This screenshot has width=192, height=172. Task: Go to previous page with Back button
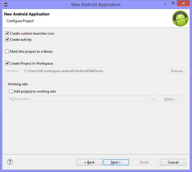89,162
